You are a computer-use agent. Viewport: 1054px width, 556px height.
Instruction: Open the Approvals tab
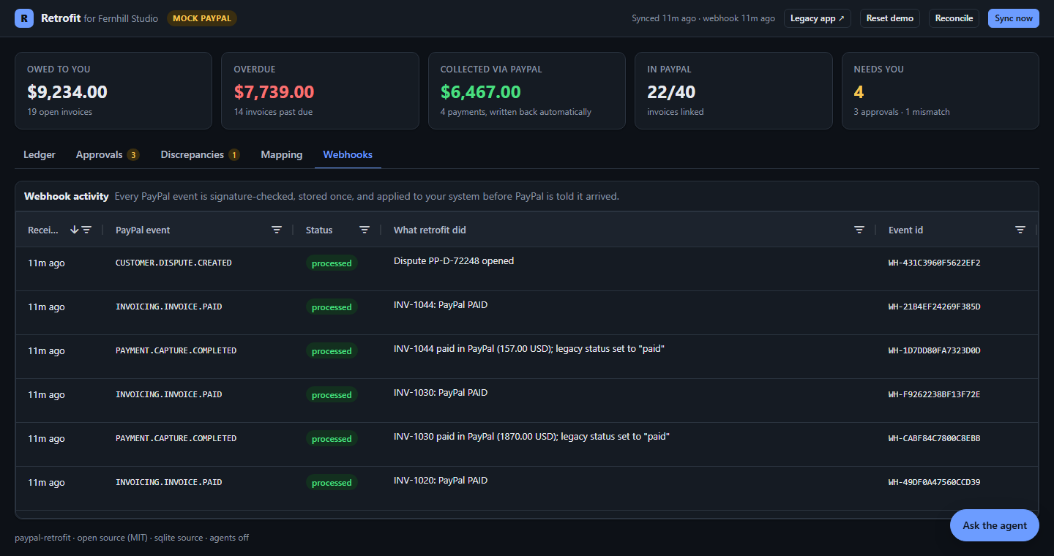tap(108, 154)
